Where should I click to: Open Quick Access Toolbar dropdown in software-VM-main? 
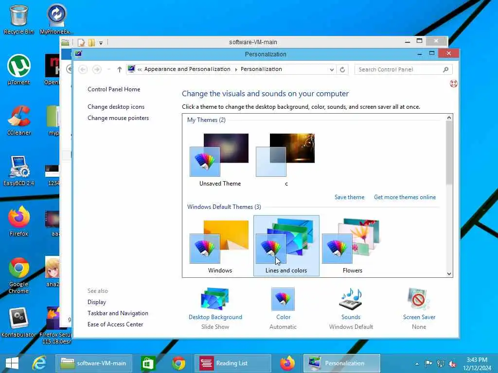pyautogui.click(x=101, y=43)
